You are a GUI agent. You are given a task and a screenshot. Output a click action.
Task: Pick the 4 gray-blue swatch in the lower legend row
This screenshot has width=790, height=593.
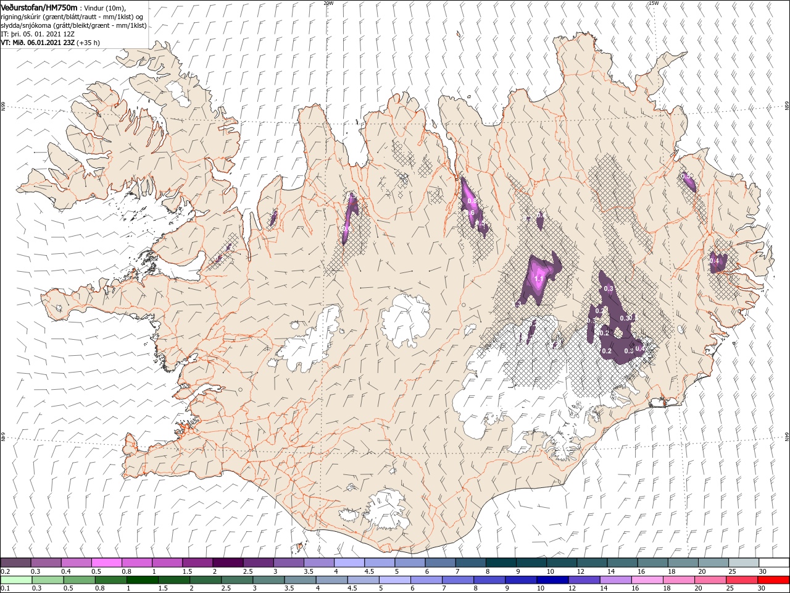[331, 579]
